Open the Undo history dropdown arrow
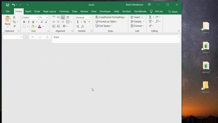Viewport: 218px width, 123px height. click(x=17, y=5)
